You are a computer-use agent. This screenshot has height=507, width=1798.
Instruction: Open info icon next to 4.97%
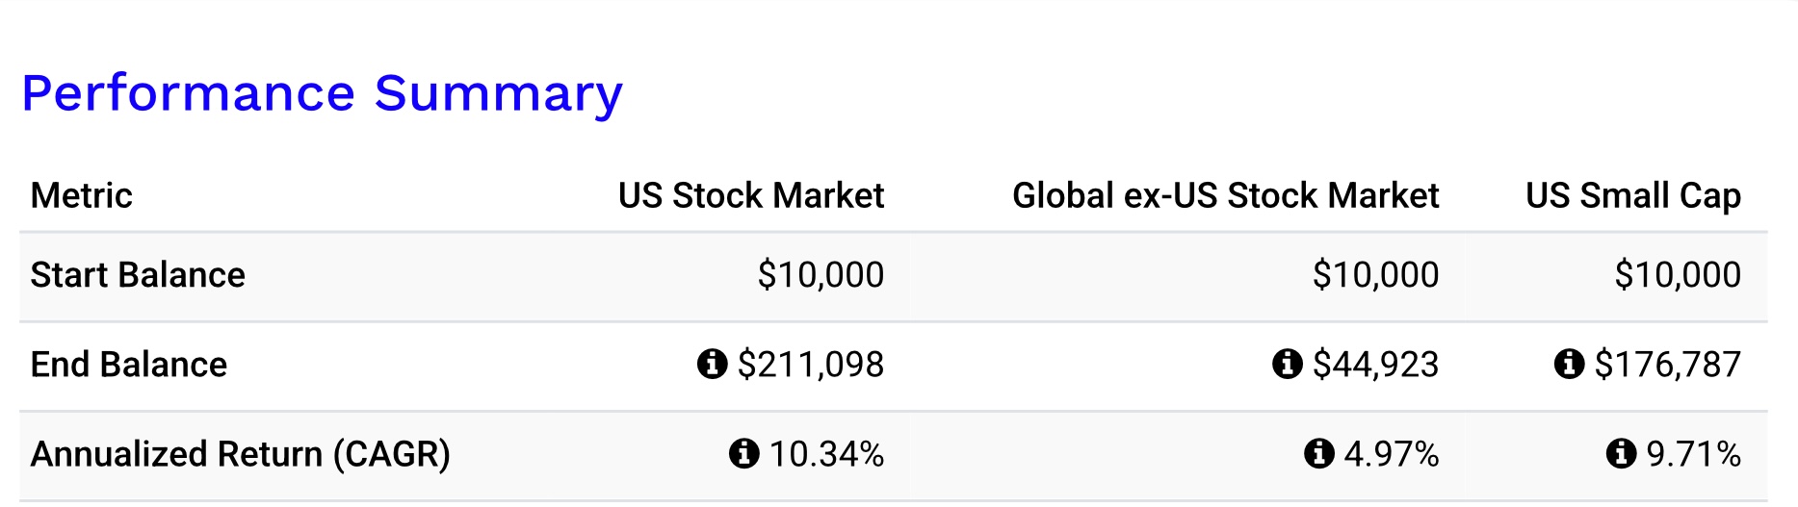(1318, 453)
